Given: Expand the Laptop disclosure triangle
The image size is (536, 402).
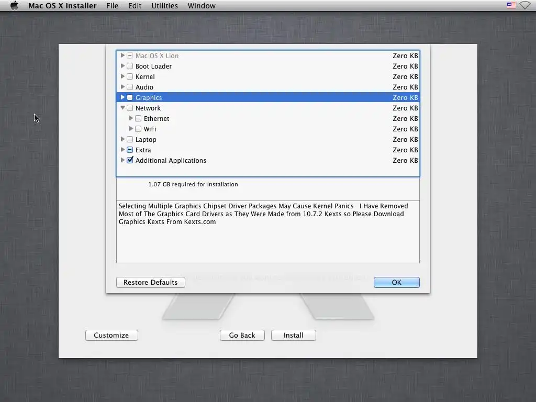Looking at the screenshot, I should 122,139.
